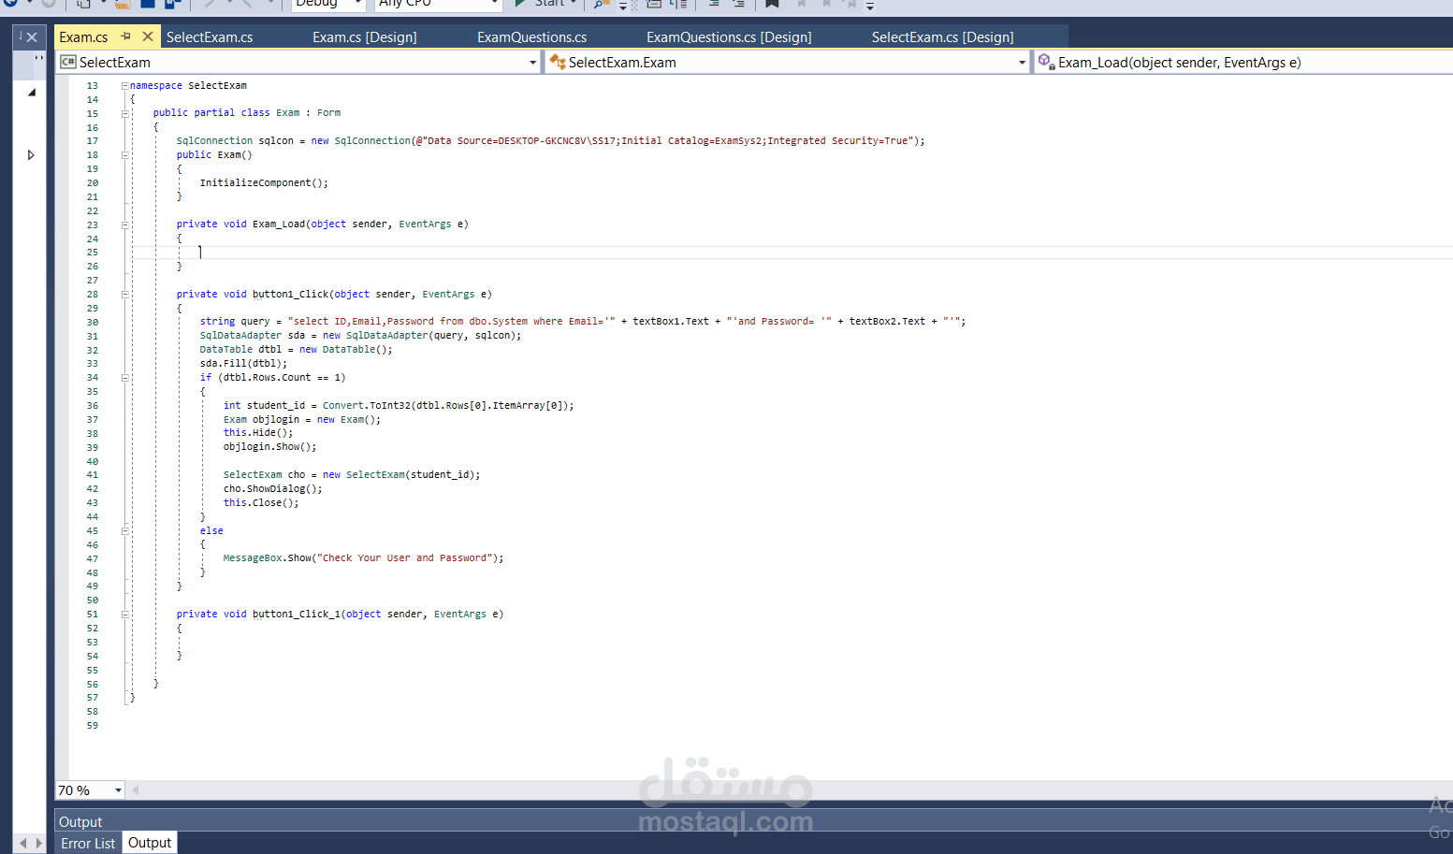Click the Start debugging icon
The width and height of the screenshot is (1453, 854).
point(520,5)
